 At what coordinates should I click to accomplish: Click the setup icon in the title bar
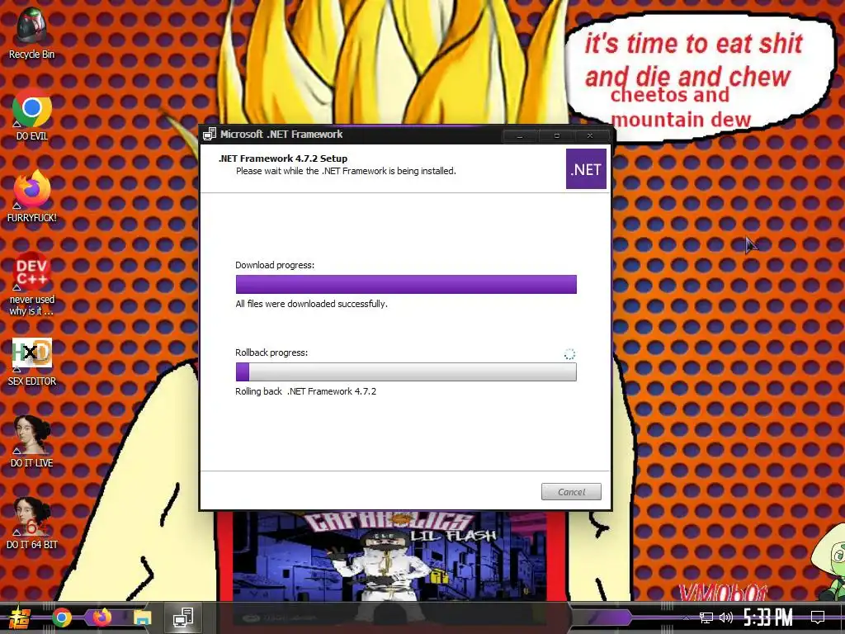click(210, 135)
